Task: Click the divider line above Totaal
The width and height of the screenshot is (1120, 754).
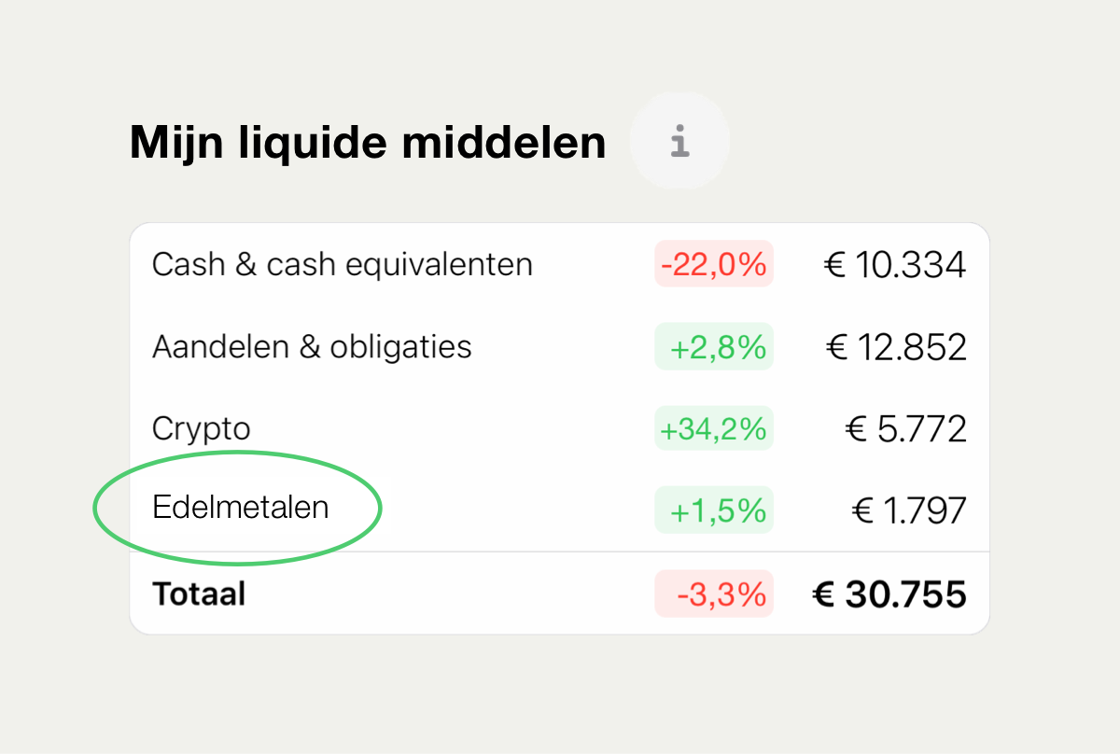Action: (x=559, y=552)
